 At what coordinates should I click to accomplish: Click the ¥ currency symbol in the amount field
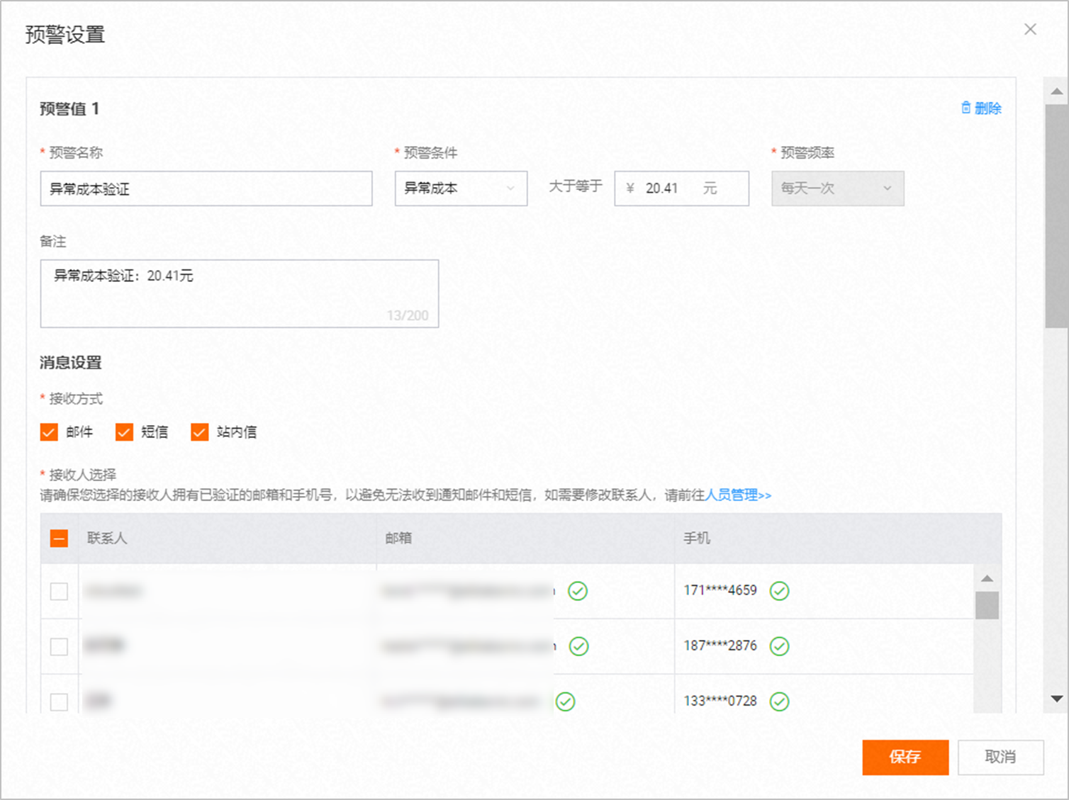click(630, 188)
